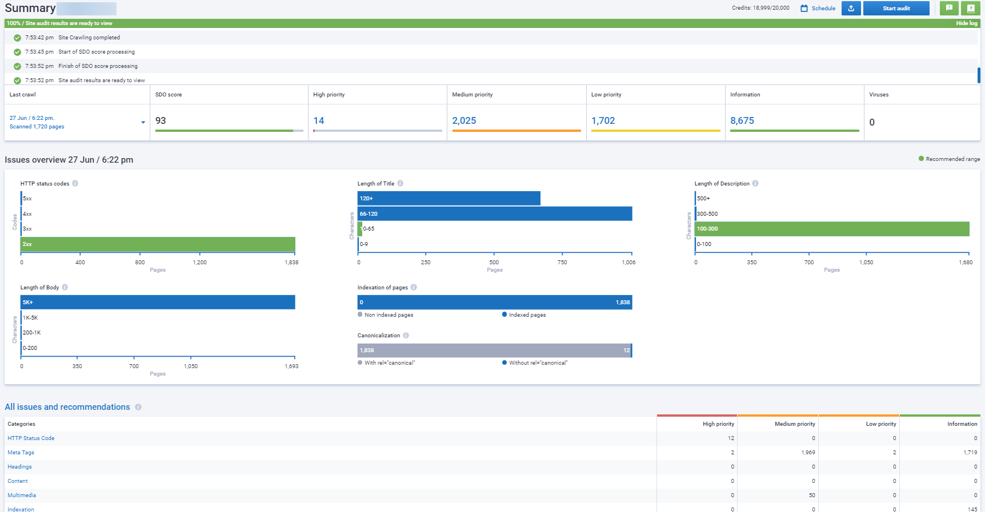Open the info icon next to Length of Title

[400, 183]
